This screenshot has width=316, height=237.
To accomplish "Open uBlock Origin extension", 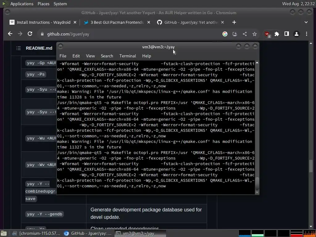I will tap(268, 34).
